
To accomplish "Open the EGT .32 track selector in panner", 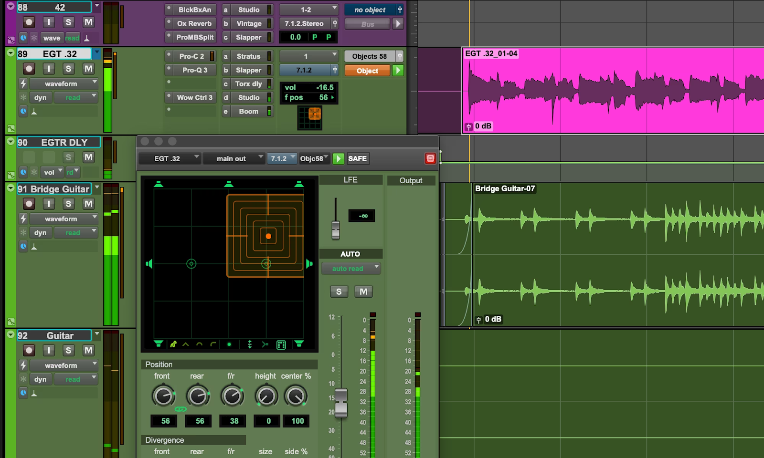I will click(x=170, y=158).
